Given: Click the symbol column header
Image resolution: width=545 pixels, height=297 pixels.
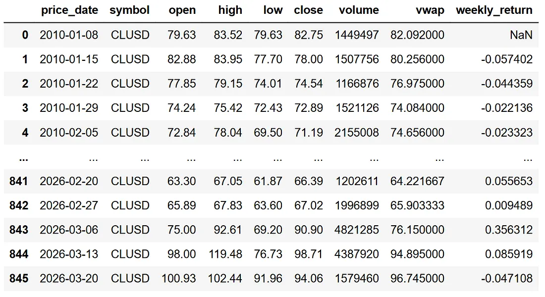Looking at the screenshot, I should point(130,10).
